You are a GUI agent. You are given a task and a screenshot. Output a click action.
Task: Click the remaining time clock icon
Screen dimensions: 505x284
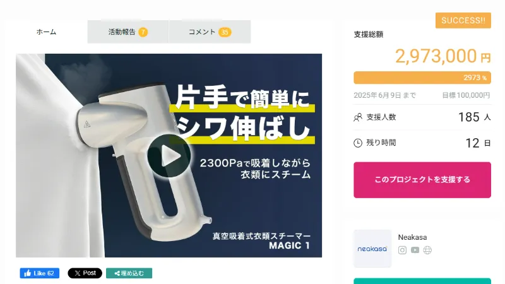click(358, 143)
